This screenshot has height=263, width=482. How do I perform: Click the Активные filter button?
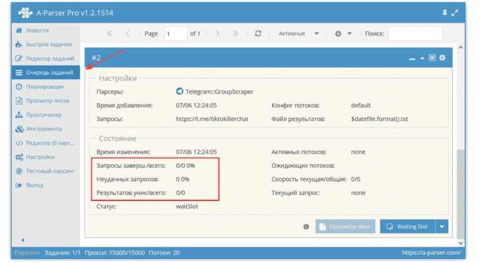(x=292, y=34)
